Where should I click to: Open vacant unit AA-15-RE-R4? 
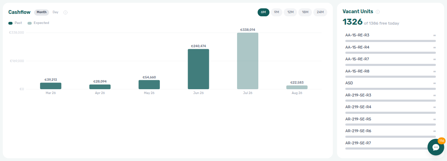pyautogui.click(x=357, y=47)
